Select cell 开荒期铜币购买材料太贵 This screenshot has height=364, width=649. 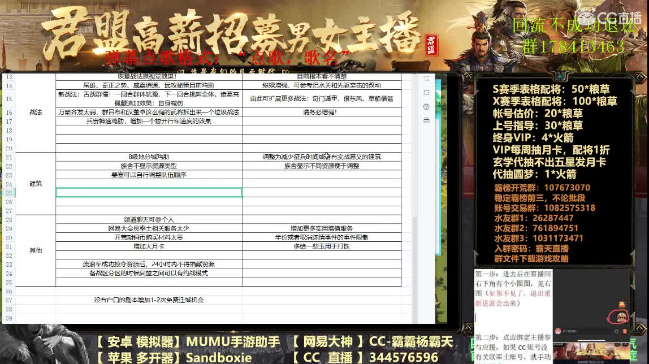point(149,237)
